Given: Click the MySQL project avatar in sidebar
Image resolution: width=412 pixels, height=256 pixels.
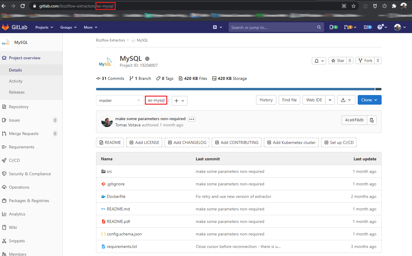Looking at the screenshot, I should tap(6, 42).
